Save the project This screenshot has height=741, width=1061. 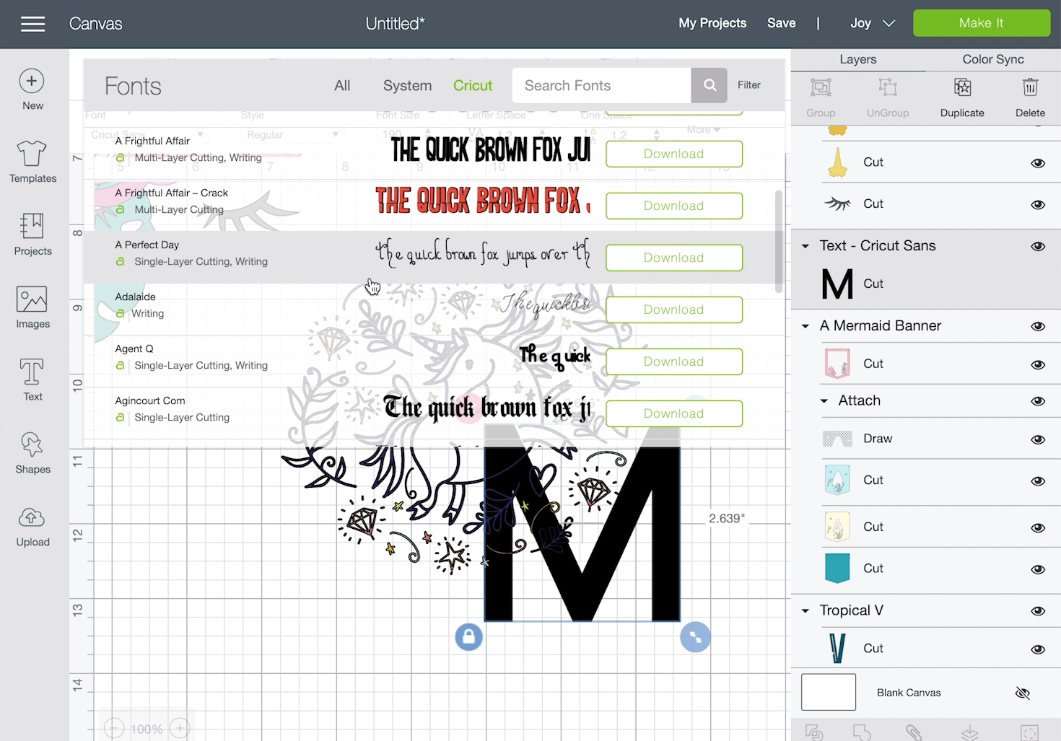[781, 23]
